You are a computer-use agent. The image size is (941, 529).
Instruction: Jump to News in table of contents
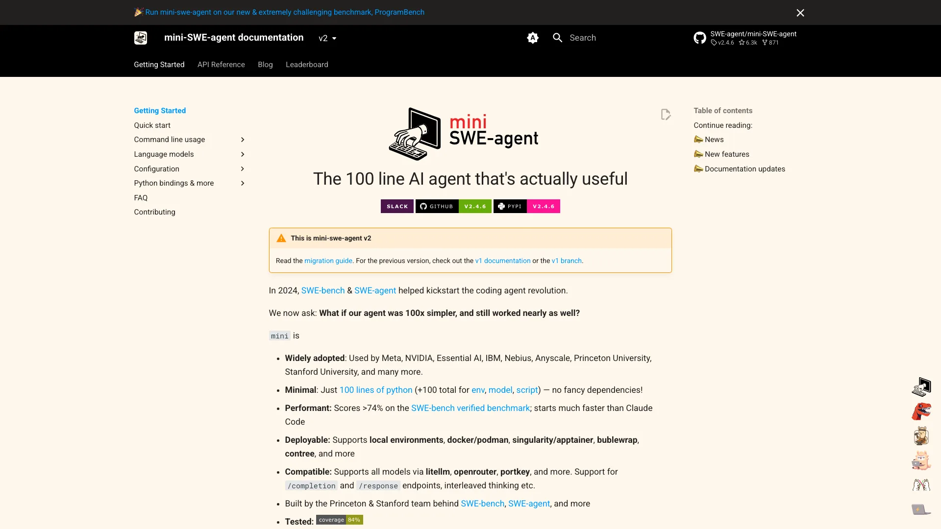tap(709, 140)
